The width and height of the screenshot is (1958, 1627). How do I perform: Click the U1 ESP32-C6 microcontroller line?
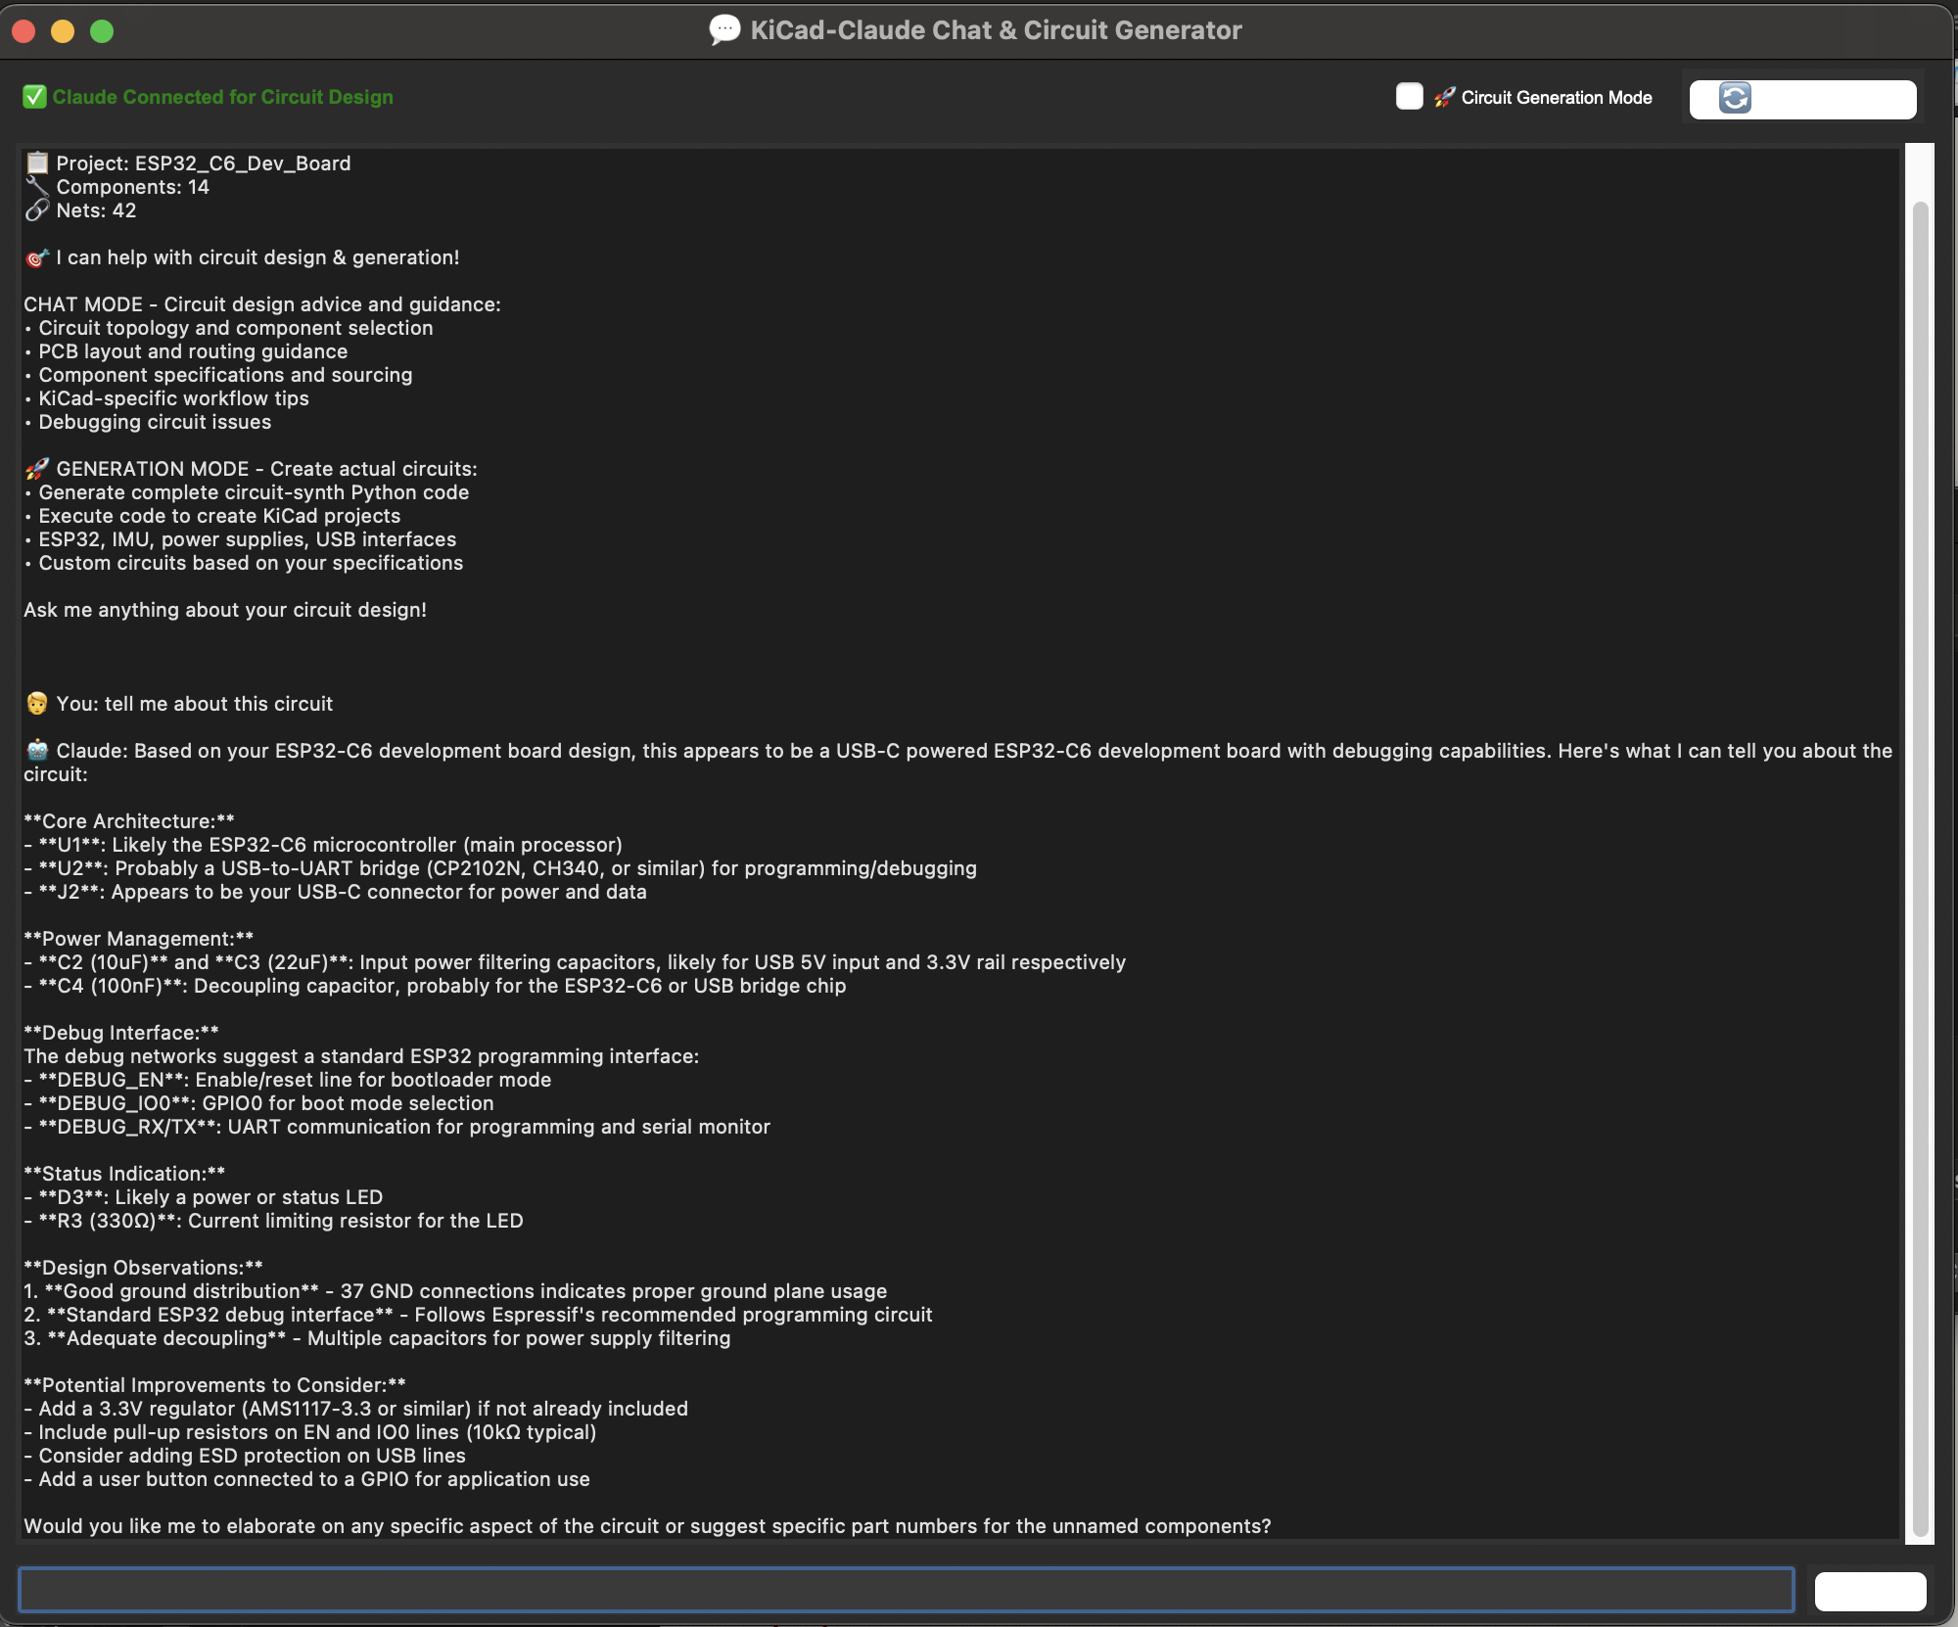coord(323,845)
